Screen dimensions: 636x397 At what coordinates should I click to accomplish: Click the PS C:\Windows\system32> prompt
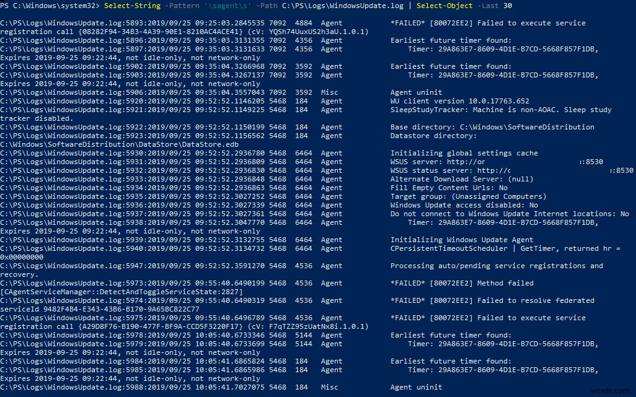50,6
